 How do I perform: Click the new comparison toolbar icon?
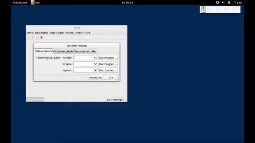tap(28, 37)
